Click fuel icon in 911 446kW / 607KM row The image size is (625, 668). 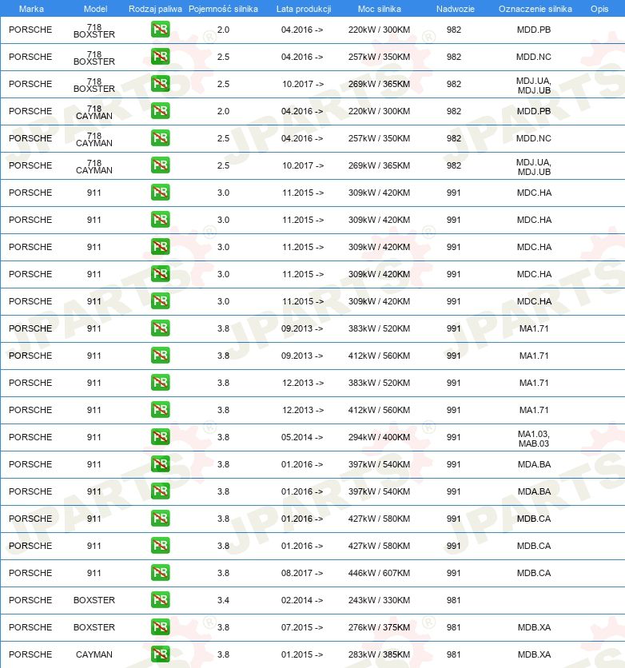coord(160,573)
